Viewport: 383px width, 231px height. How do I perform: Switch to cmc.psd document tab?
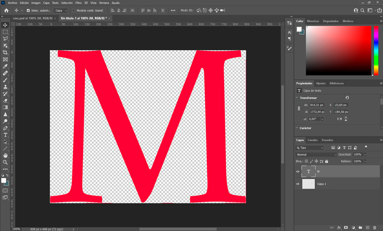pyautogui.click(x=33, y=18)
